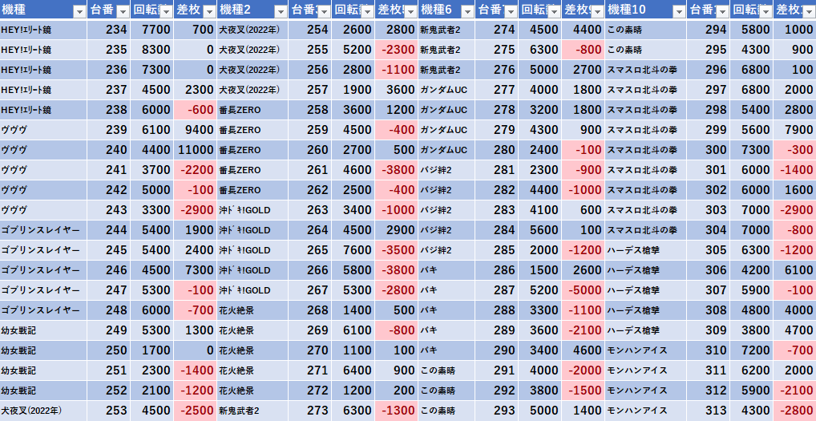Click the -2500 cell in row 253
The height and width of the screenshot is (421, 816).
click(195, 411)
